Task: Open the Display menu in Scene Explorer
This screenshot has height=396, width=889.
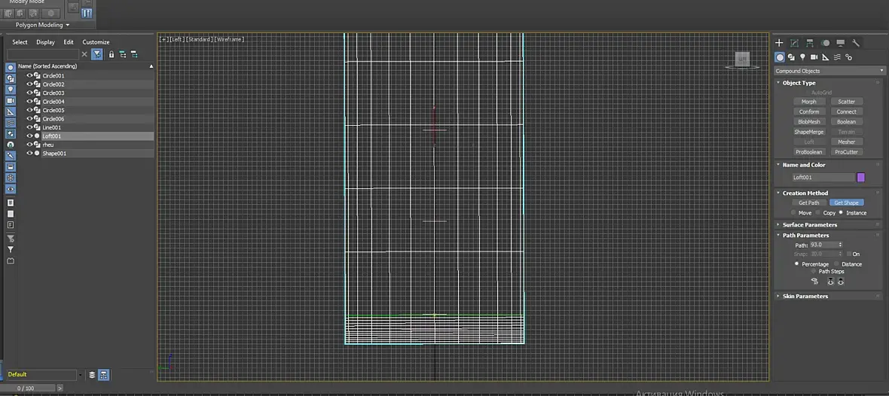Action: click(x=45, y=42)
